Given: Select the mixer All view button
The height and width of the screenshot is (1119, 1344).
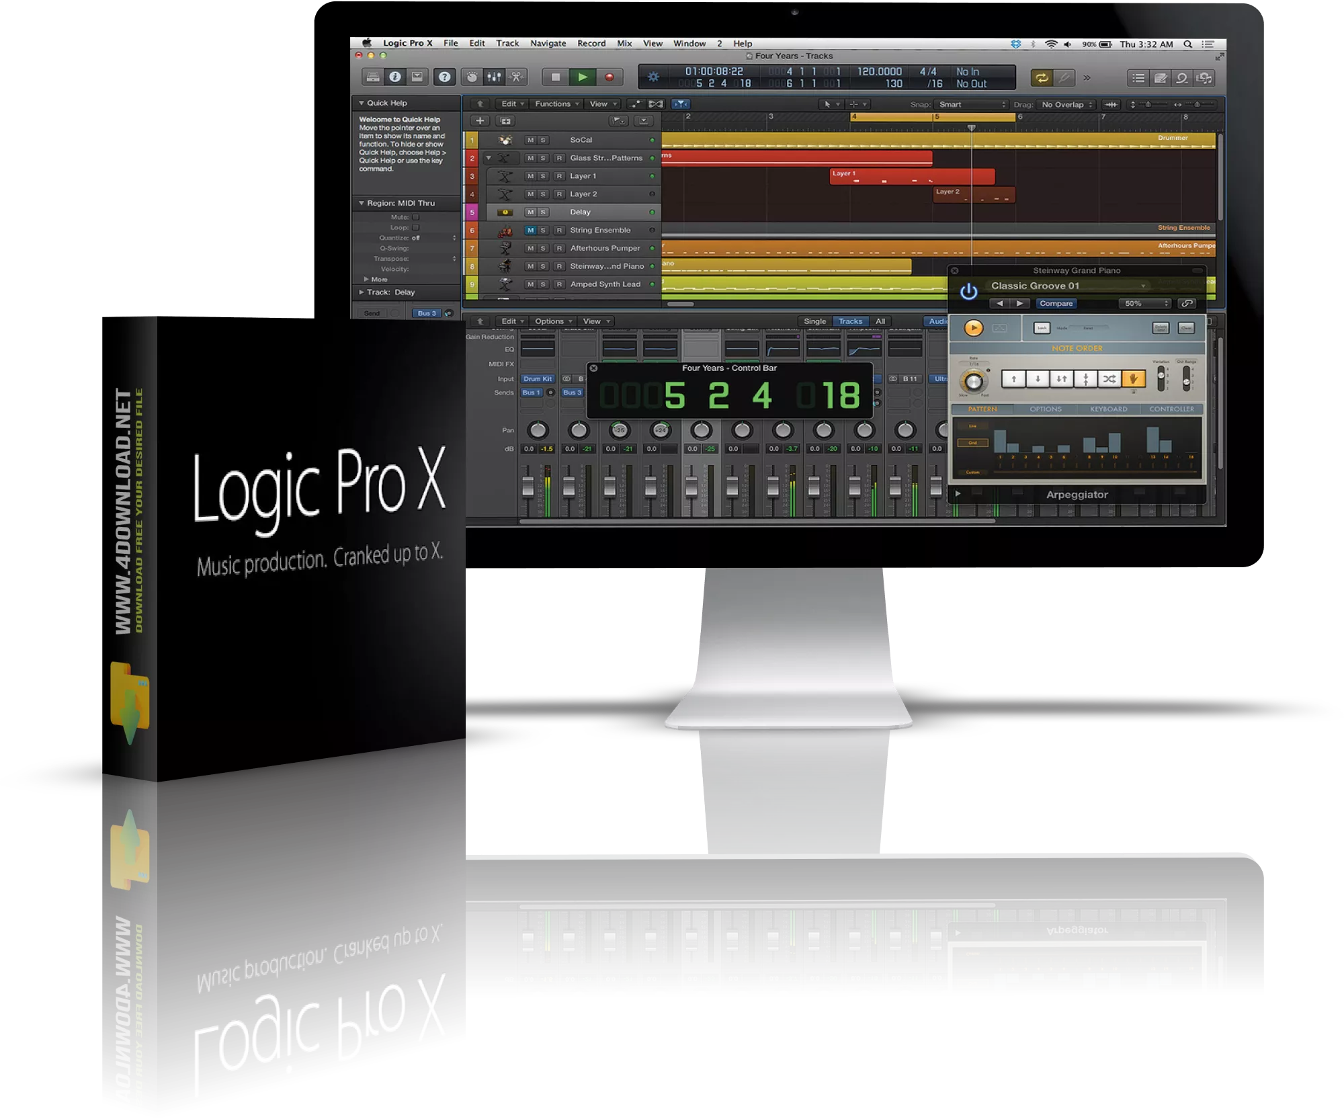Looking at the screenshot, I should [880, 321].
